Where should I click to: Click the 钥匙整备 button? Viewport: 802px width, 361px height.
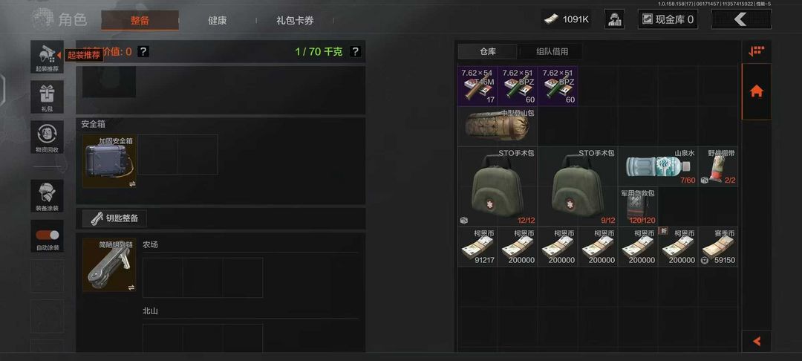(x=114, y=218)
